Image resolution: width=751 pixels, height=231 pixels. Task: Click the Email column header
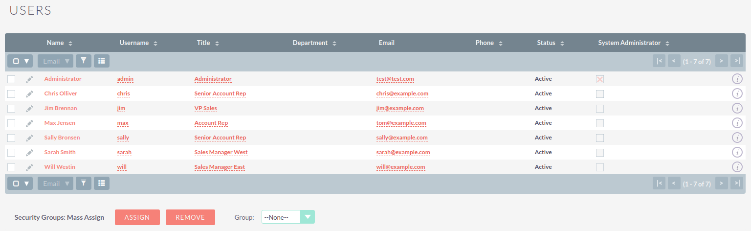[386, 43]
